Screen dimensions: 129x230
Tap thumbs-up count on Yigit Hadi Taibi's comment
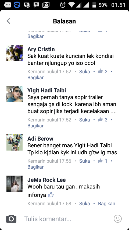103,120
